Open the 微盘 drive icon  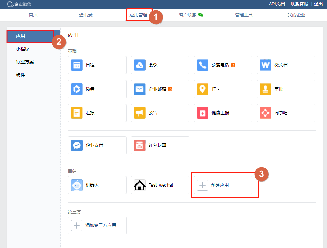(x=77, y=89)
